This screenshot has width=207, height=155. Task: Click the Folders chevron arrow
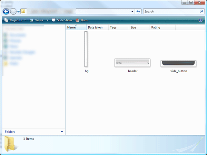tap(62, 132)
